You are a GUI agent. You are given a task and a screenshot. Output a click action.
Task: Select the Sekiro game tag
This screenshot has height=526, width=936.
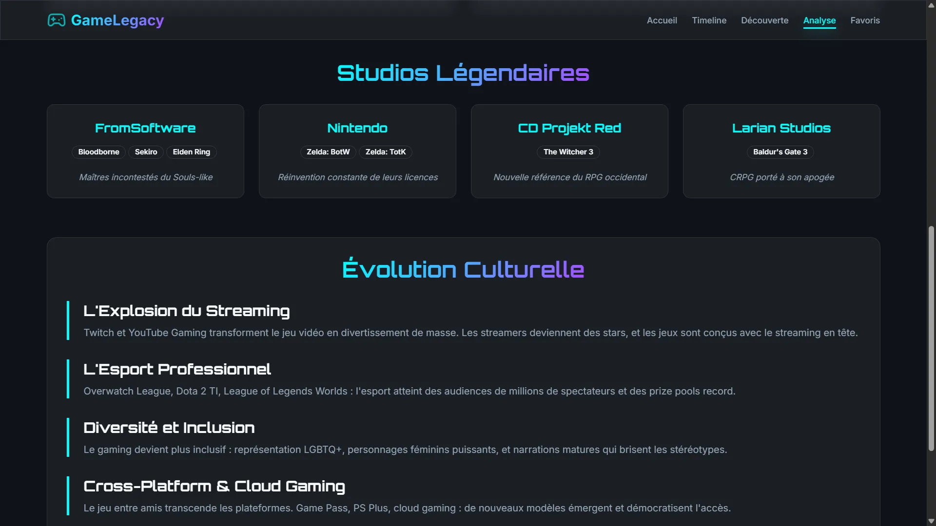point(146,151)
